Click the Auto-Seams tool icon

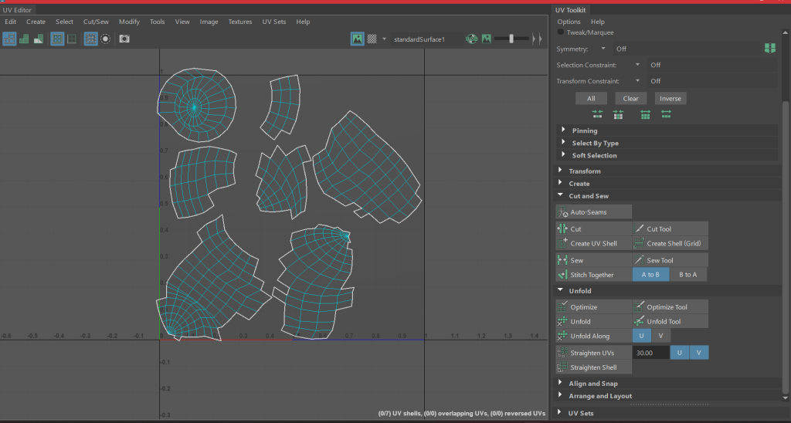pyautogui.click(x=563, y=211)
